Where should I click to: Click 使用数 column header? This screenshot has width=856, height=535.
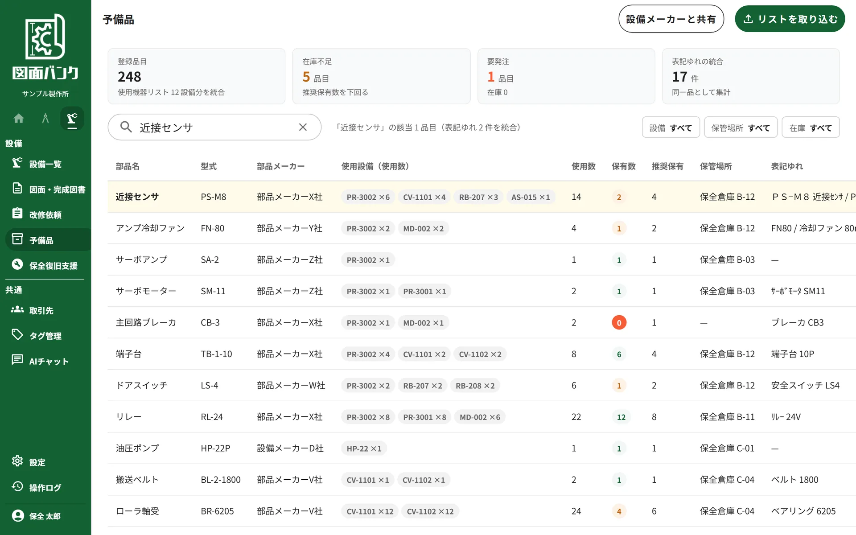pos(584,166)
